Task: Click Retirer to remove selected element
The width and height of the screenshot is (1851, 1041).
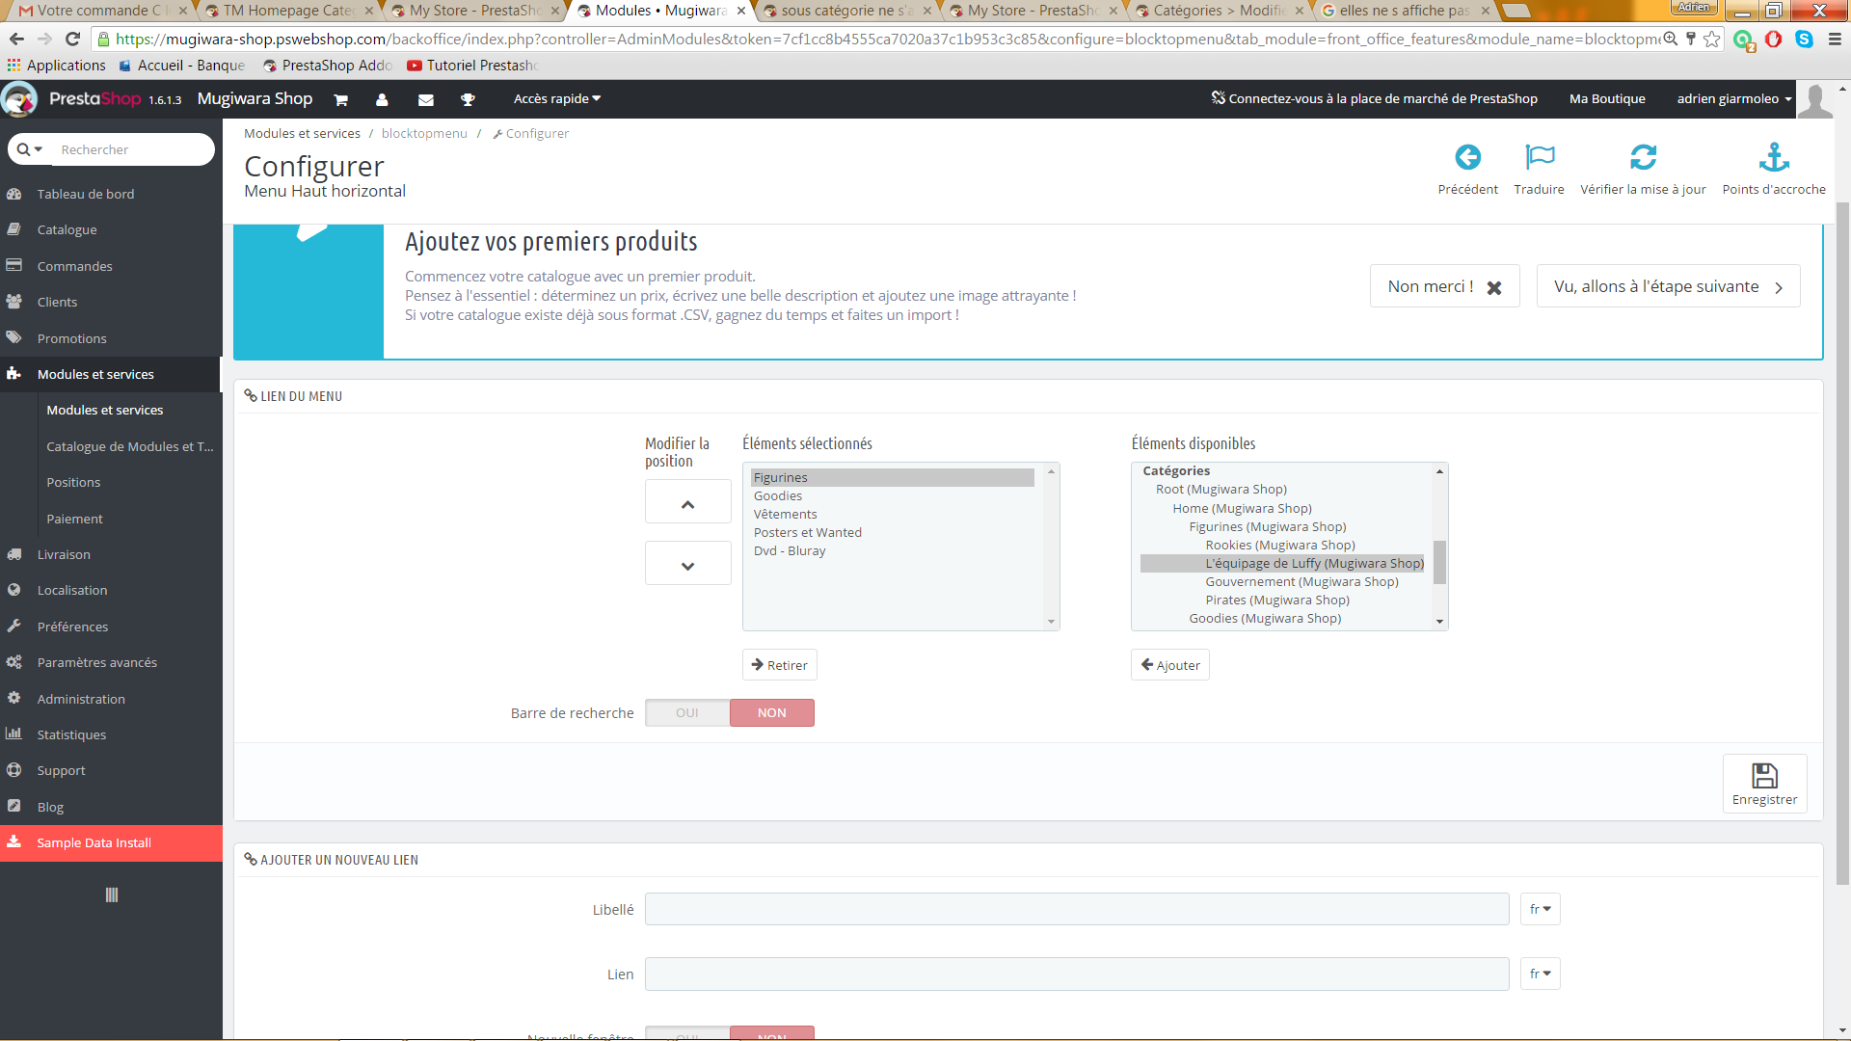Action: (x=779, y=665)
